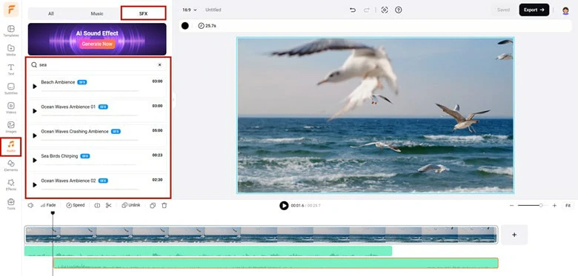The image size is (578, 276).
Task: Click the Ocean Waves Ambience 01 title
Action: coord(68,107)
